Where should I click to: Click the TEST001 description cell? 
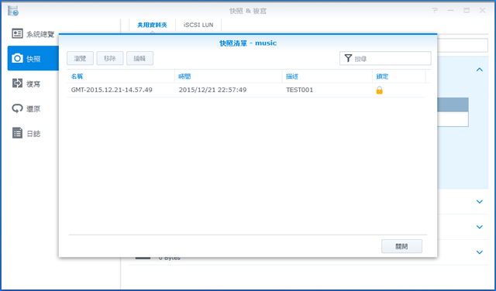point(300,90)
